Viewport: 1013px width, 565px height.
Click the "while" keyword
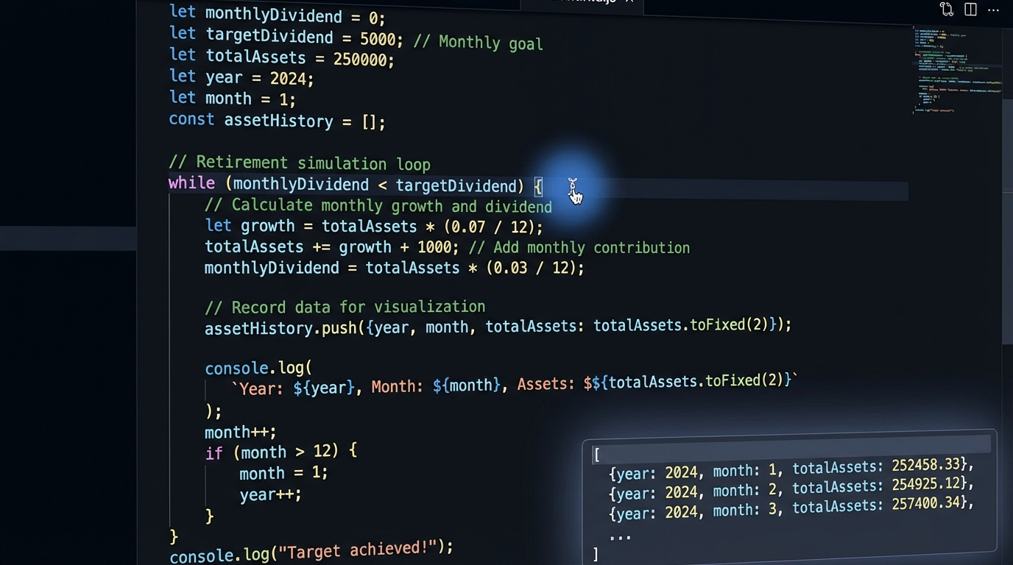(x=191, y=183)
